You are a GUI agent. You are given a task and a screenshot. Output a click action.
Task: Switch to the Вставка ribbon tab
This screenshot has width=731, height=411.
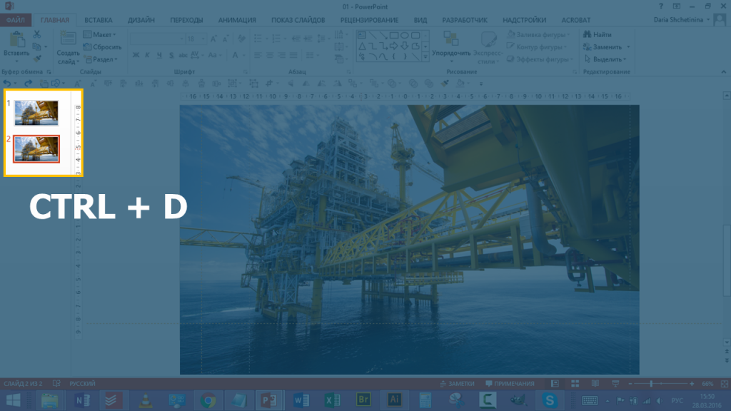(99, 20)
